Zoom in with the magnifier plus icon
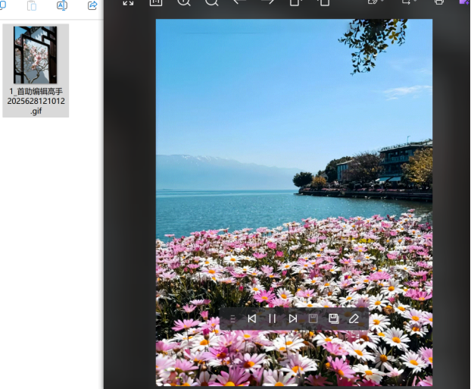The image size is (471, 389). (x=184, y=3)
